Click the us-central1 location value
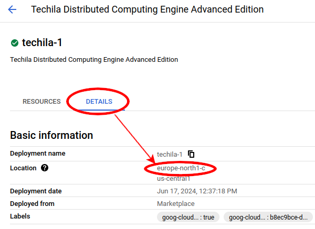The image size is (315, 229). point(172,178)
